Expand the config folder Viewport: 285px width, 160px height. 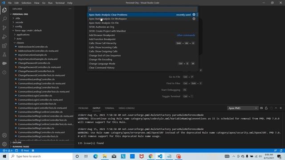18,27
